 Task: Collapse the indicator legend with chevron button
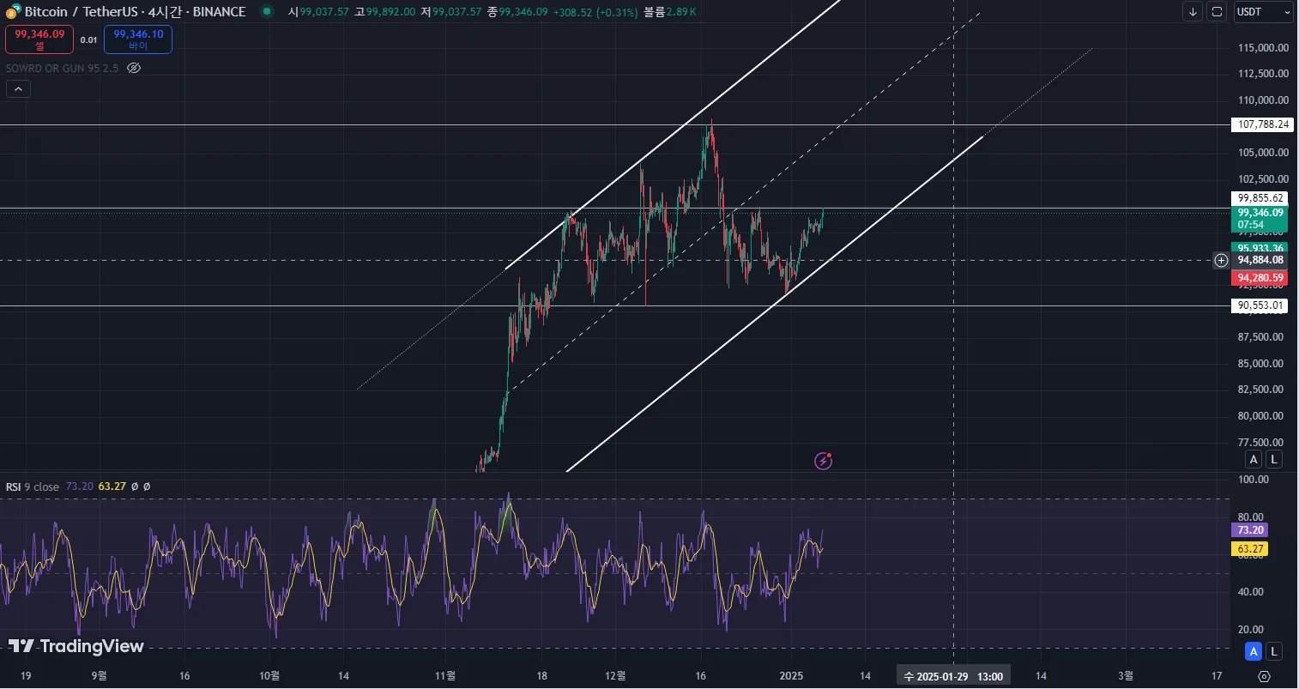18,88
